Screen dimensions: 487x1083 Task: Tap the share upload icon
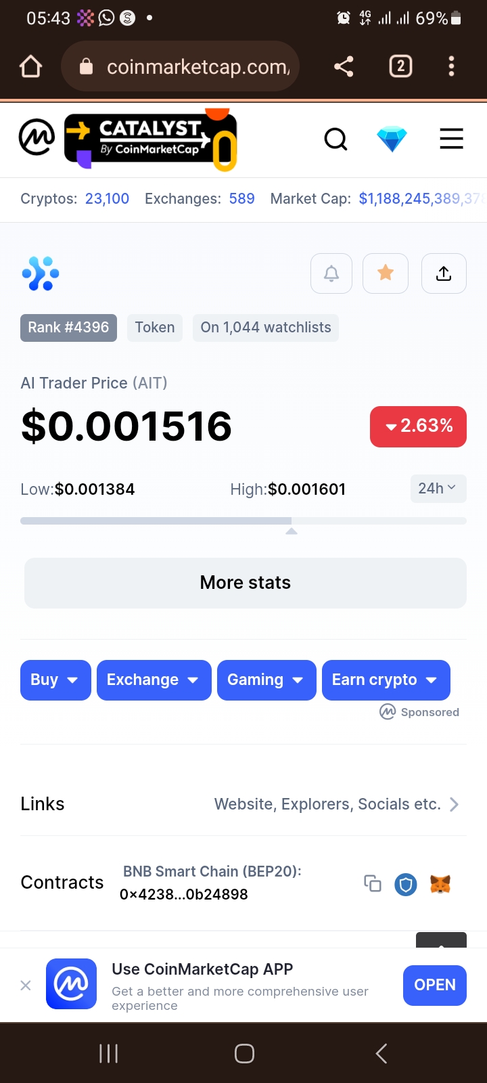tap(444, 273)
